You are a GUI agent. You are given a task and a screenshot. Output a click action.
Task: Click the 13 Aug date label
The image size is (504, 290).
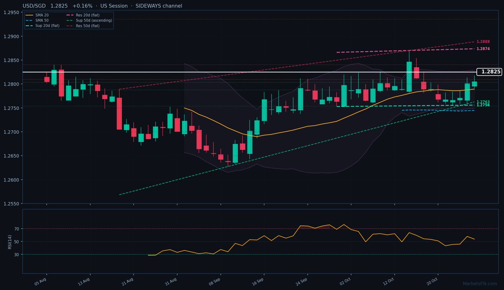click(84, 281)
